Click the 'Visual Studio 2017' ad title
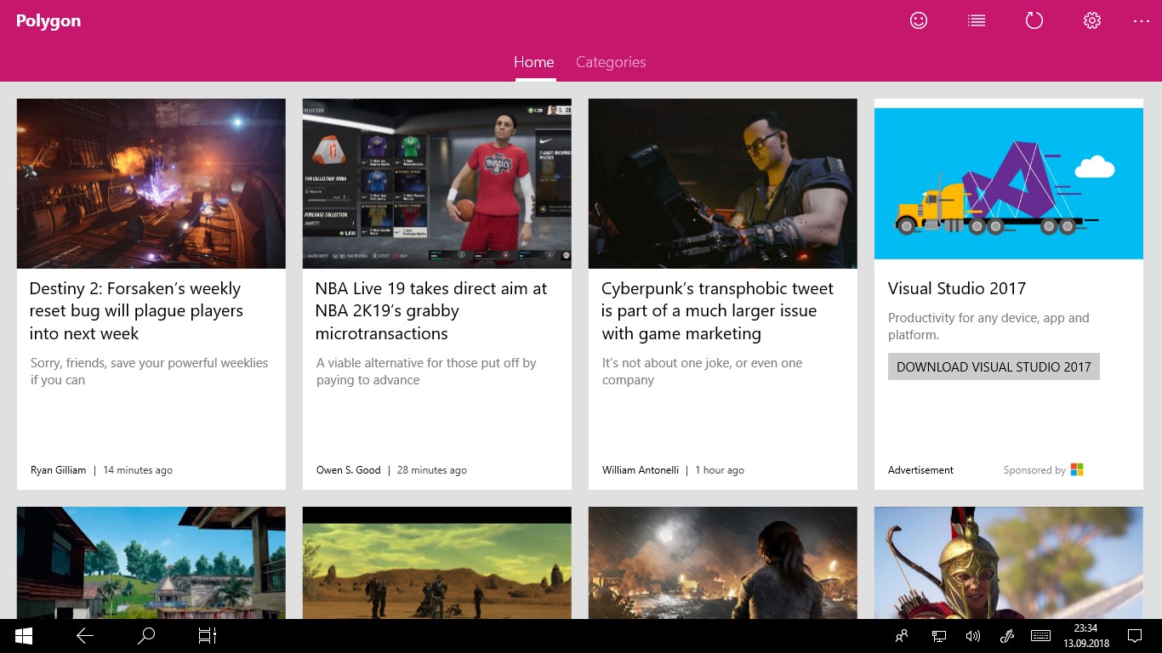 point(957,288)
